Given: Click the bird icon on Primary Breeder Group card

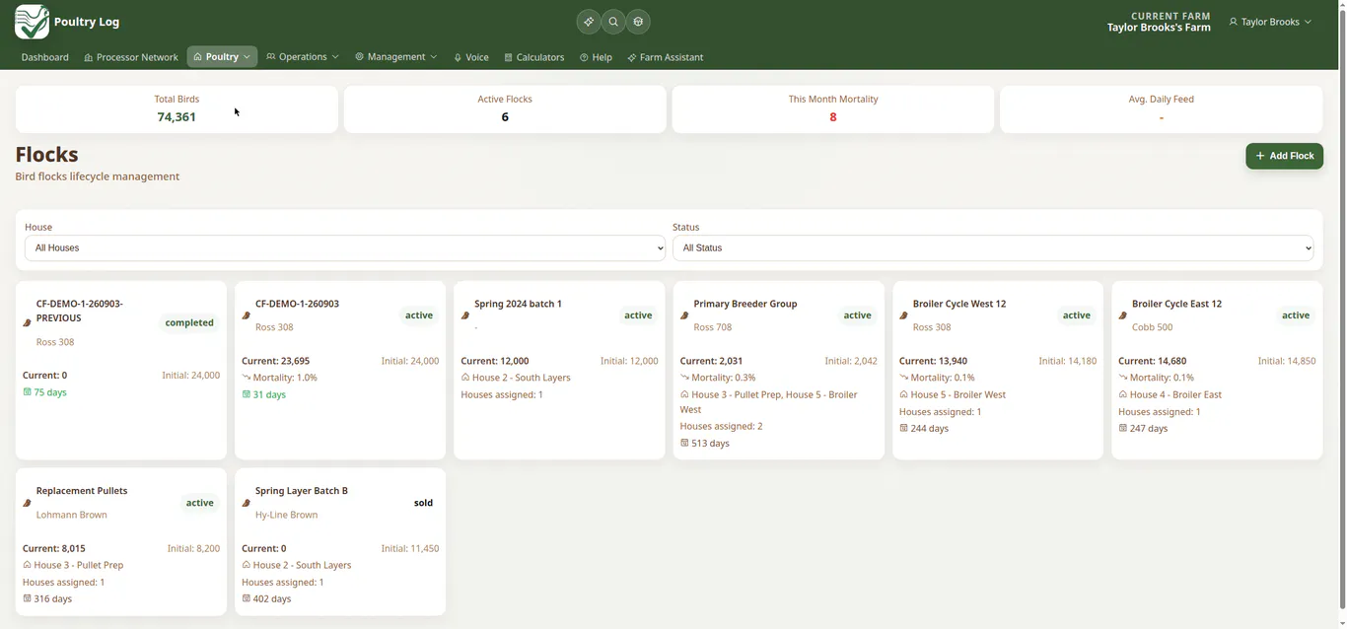Looking at the screenshot, I should [x=684, y=316].
